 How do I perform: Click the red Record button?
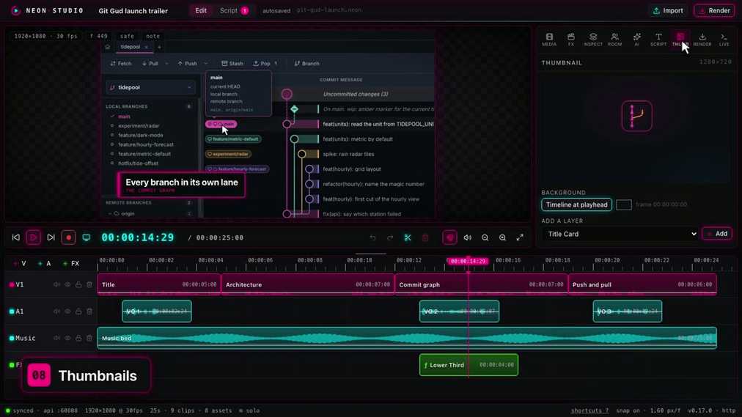pos(69,237)
